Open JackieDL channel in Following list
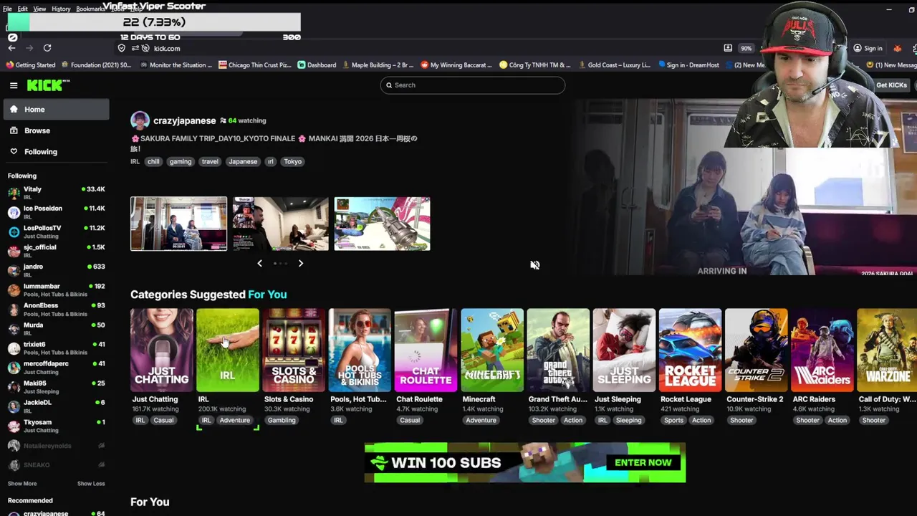Viewport: 917px width, 516px height. point(57,406)
